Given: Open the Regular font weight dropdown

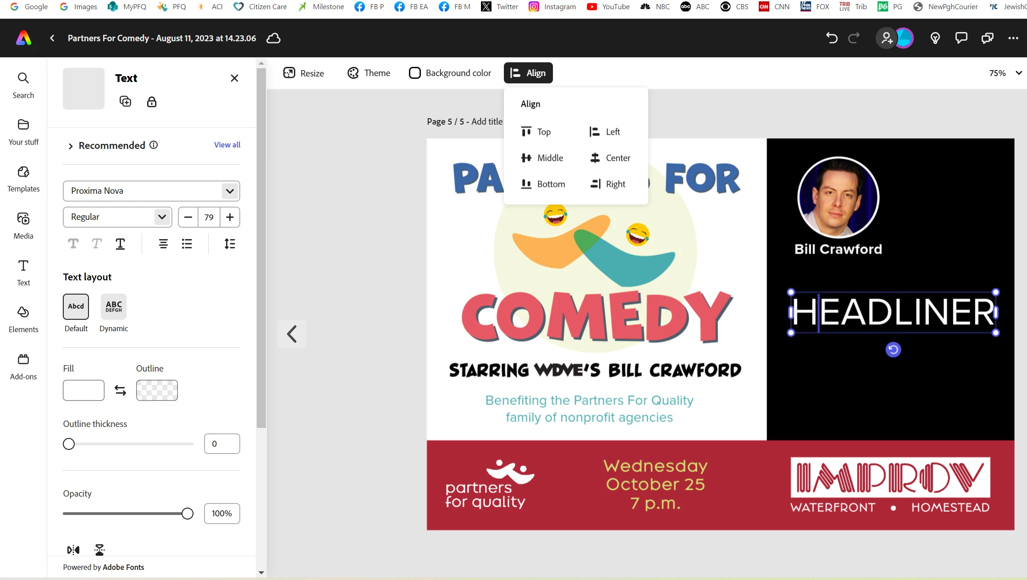Looking at the screenshot, I should coord(117,217).
